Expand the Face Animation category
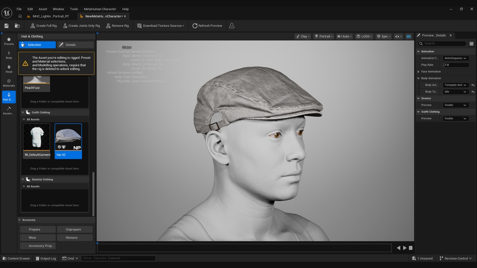This screenshot has height=268, width=477. pyautogui.click(x=418, y=71)
